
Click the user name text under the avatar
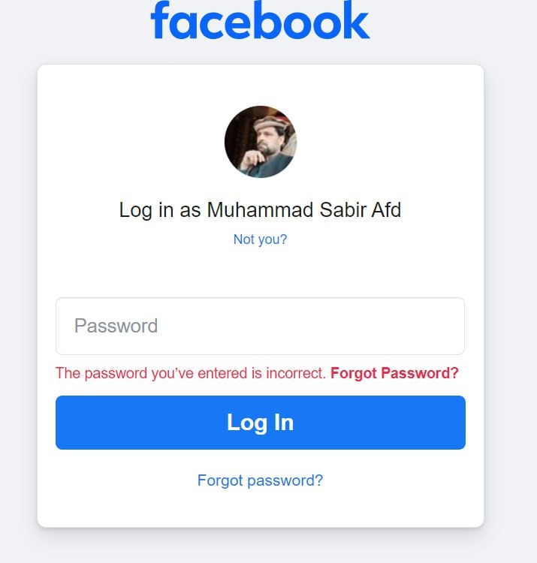point(303,210)
